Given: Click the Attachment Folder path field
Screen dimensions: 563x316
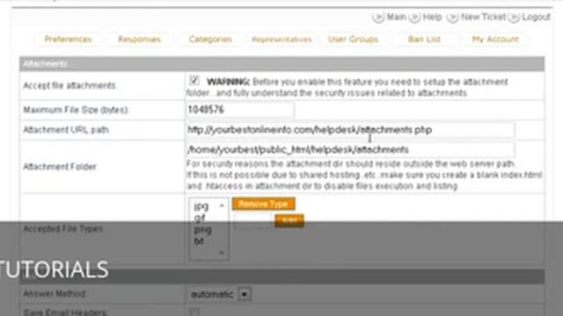Looking at the screenshot, I should tap(350, 149).
